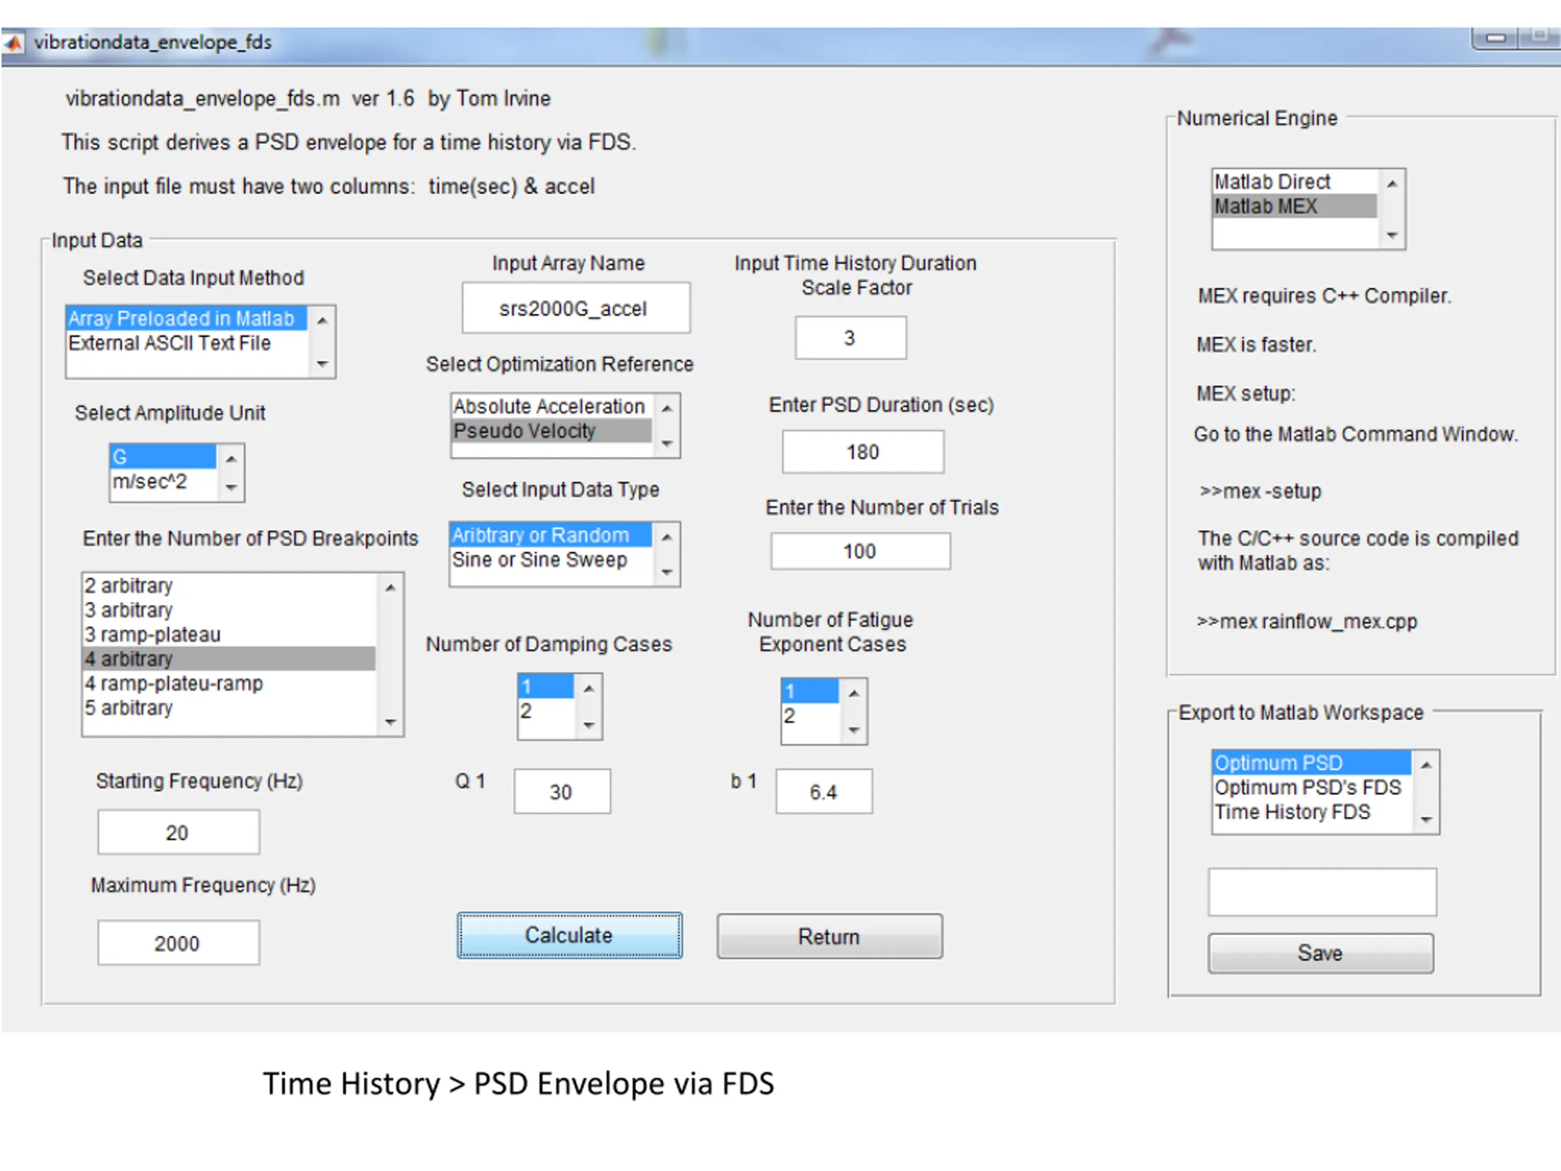
Task: Click down arrow of Amplitude Unit list
Action: pyautogui.click(x=230, y=487)
